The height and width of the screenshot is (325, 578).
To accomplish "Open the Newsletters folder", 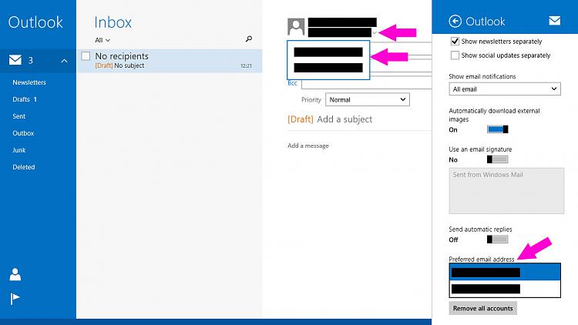I will pos(29,82).
